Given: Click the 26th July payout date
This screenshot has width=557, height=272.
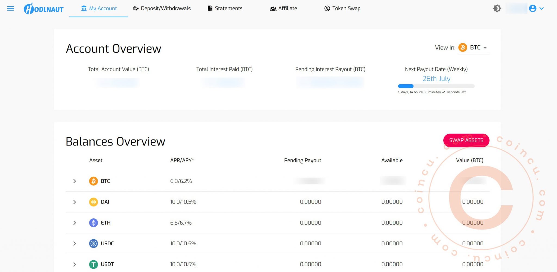Looking at the screenshot, I should click(436, 79).
